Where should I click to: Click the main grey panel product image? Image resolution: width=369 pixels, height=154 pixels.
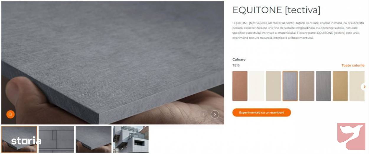(112, 63)
